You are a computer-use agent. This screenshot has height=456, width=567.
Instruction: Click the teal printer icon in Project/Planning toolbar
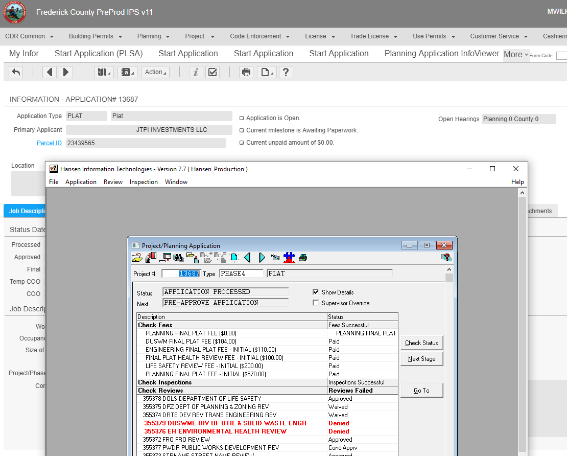pyautogui.click(x=303, y=258)
